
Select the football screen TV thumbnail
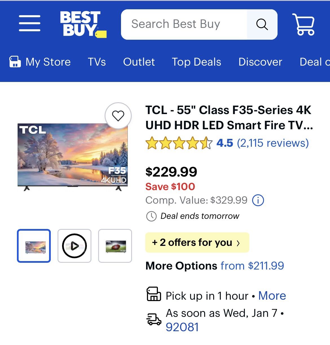click(115, 246)
